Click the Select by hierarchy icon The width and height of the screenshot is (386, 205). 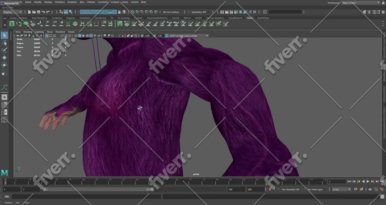click(61, 12)
